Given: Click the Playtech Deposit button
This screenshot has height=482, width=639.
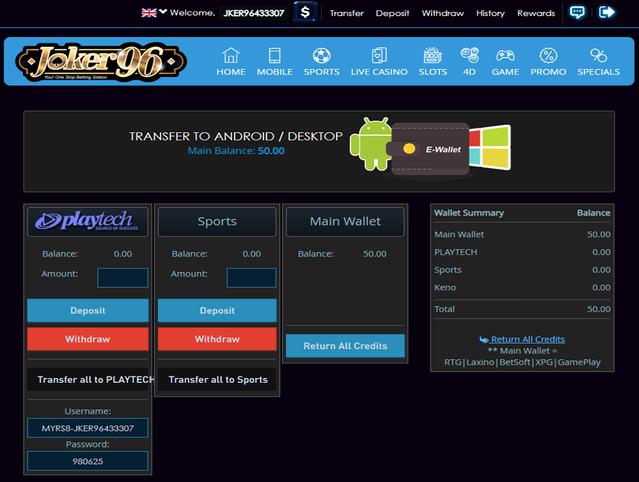Looking at the screenshot, I should click(x=87, y=310).
